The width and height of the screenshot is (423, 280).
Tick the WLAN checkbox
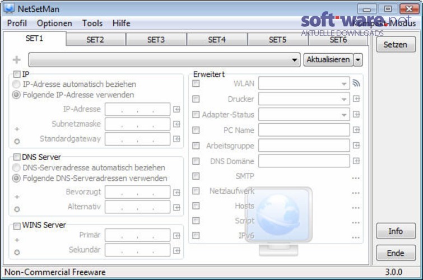pos(196,83)
